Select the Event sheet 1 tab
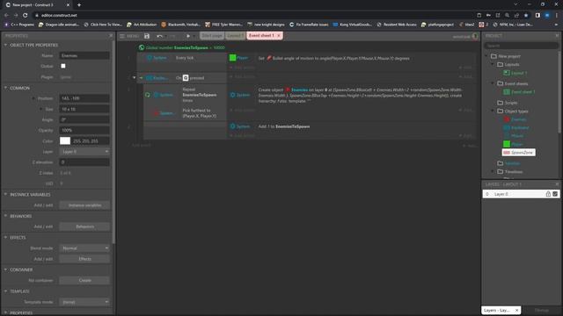Screen dimensions: 563x316 pos(261,36)
